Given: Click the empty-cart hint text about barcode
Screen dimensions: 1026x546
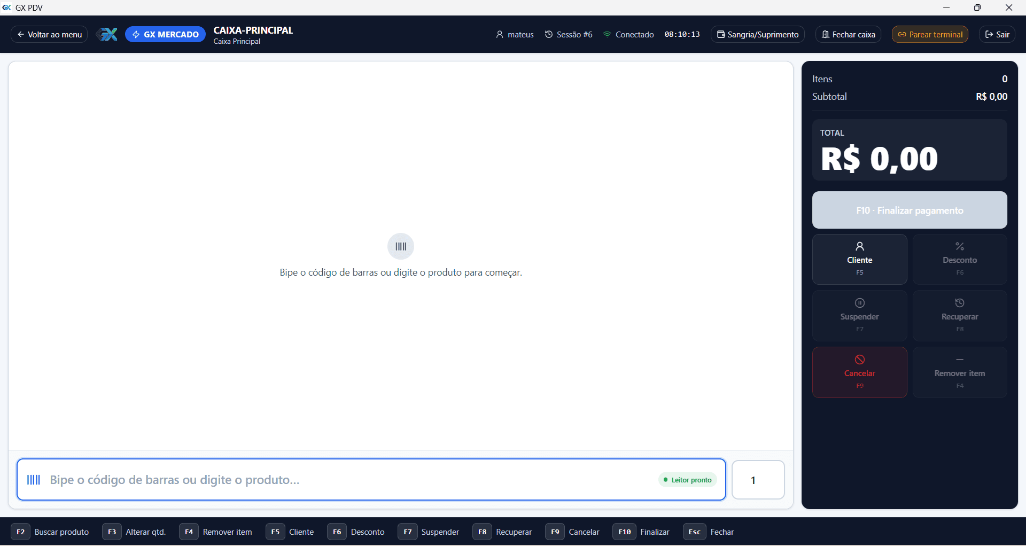Looking at the screenshot, I should [x=401, y=272].
